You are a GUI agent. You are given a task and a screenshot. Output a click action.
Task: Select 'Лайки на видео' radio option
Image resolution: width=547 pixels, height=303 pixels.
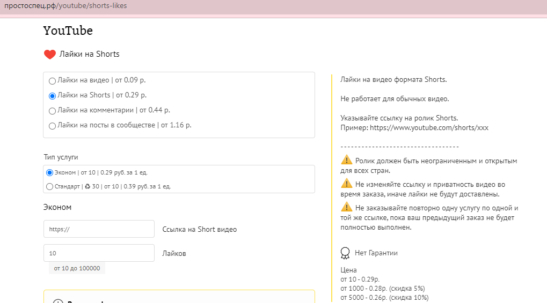click(x=52, y=81)
